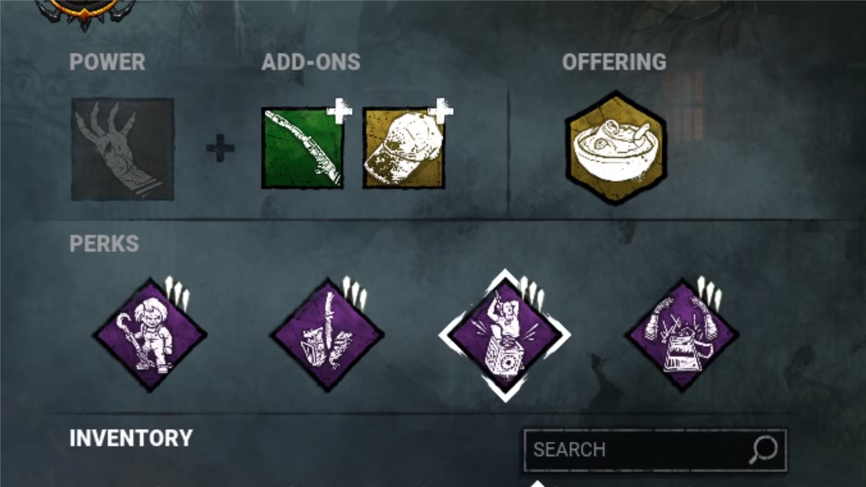Viewport: 866px width, 487px height.
Task: Click the plus badge on cap add-on
Action: click(441, 110)
